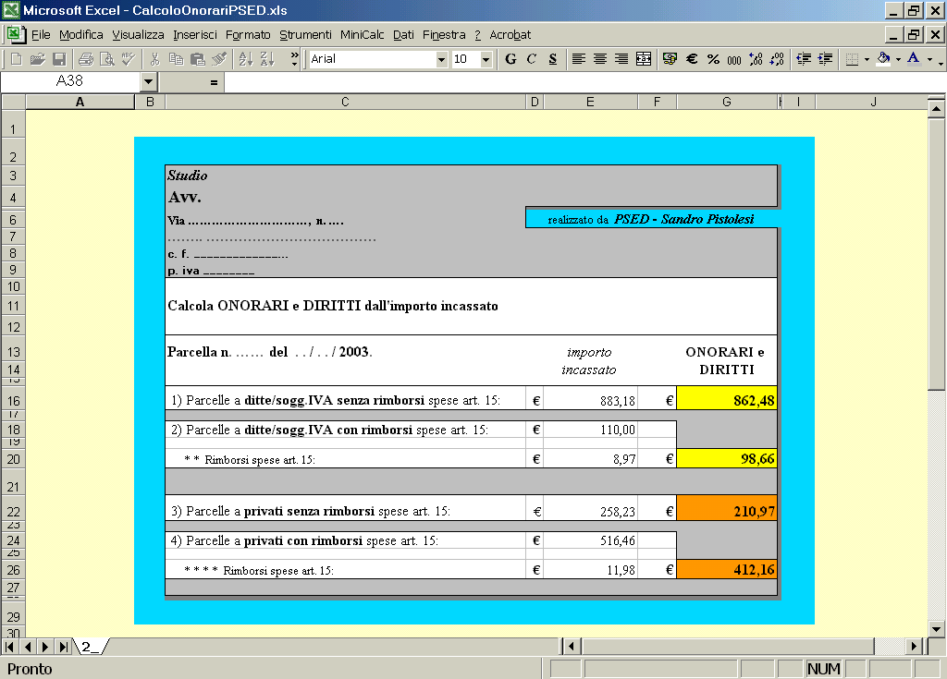Open the Strumenti menu
This screenshot has height=679, width=947.
point(305,35)
